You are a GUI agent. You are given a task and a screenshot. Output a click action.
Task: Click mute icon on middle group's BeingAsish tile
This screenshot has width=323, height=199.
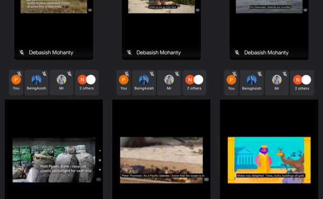(x=152, y=74)
